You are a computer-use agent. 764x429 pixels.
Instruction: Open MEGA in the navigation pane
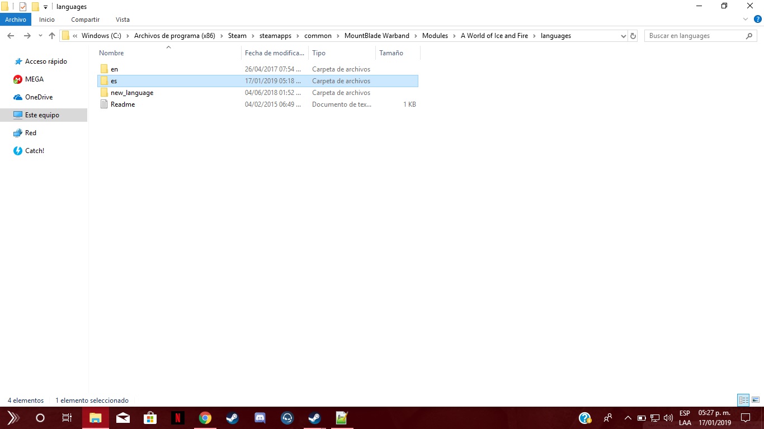(34, 79)
